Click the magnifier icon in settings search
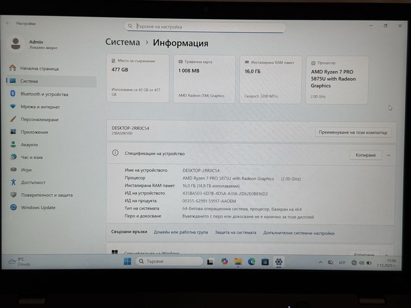 [x=130, y=26]
